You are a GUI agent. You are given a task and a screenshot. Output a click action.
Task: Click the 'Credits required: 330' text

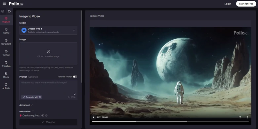33,115
